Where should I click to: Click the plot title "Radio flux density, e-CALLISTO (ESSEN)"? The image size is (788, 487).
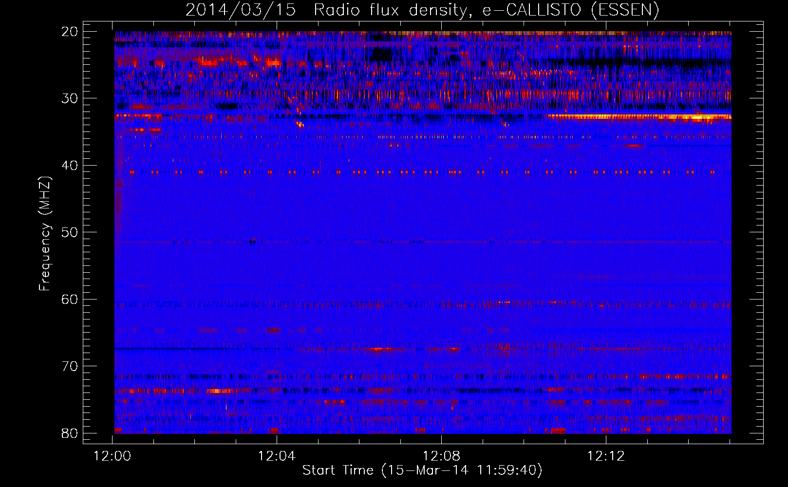[486, 10]
